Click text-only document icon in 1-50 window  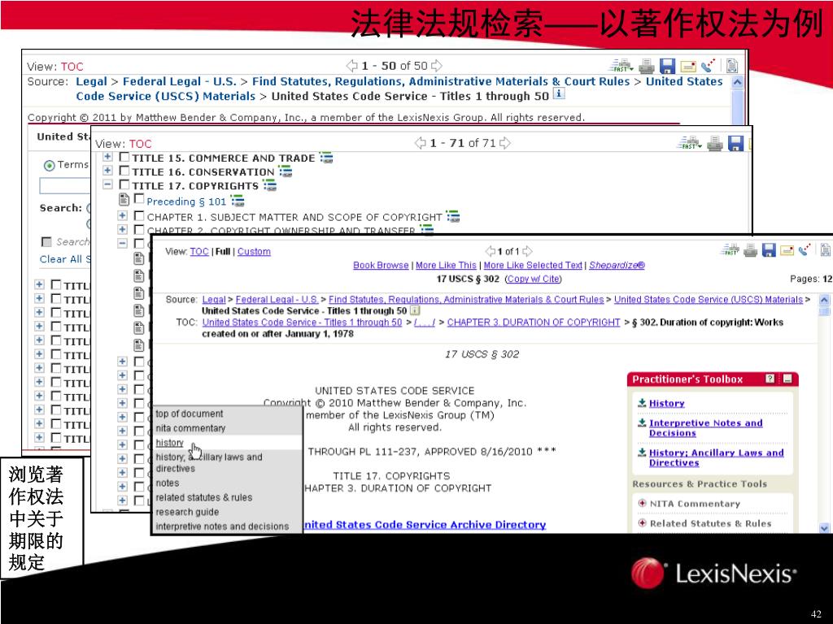point(732,65)
